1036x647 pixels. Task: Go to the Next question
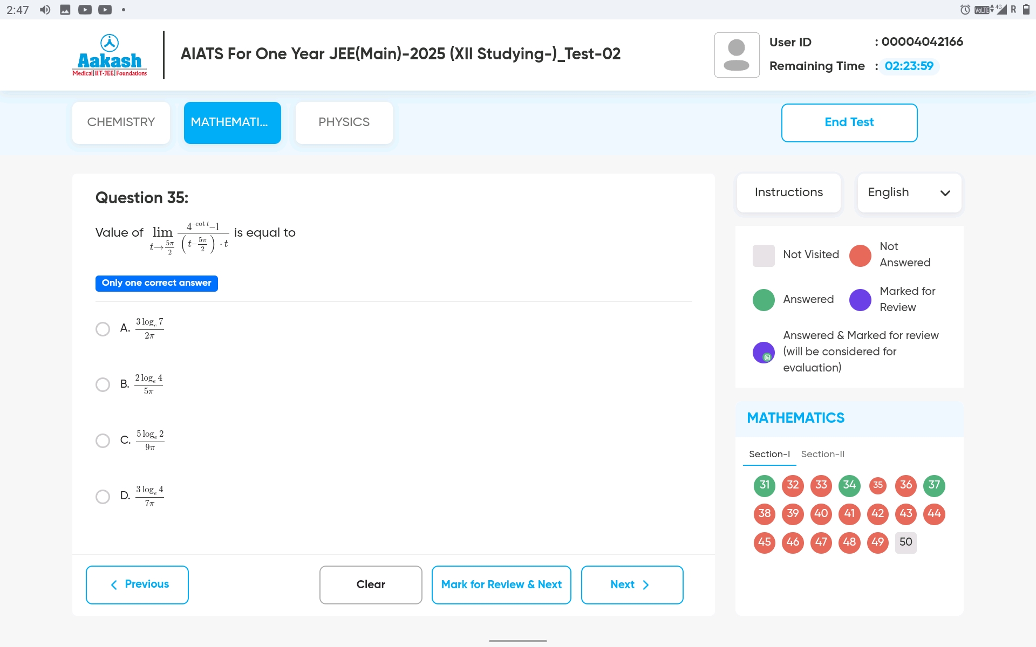[632, 584]
